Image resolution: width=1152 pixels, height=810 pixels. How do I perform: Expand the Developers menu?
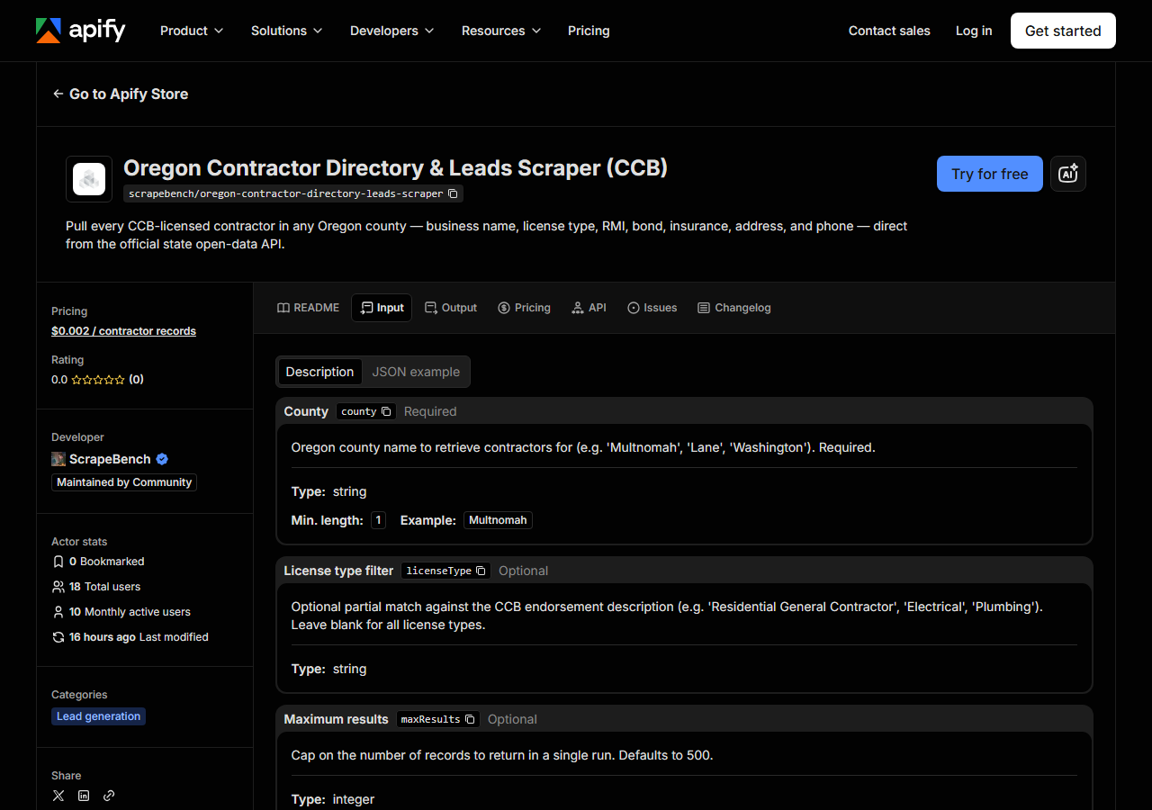tap(392, 31)
